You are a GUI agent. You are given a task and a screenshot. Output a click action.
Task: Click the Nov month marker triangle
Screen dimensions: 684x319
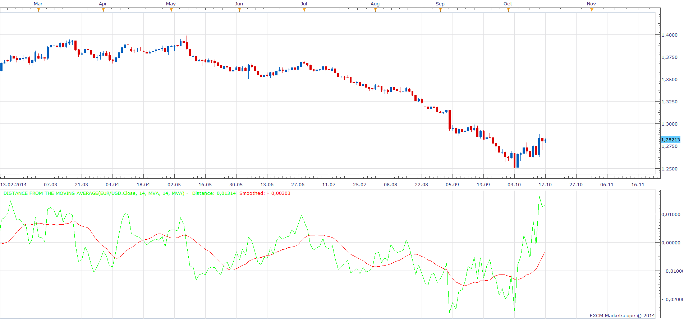point(592,10)
